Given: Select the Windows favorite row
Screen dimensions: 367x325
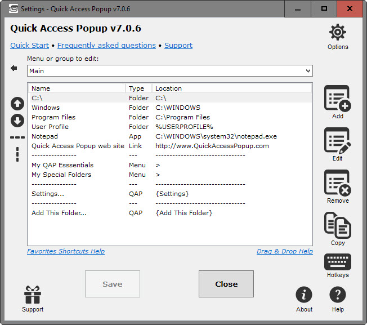Looking at the screenshot, I should point(170,108).
